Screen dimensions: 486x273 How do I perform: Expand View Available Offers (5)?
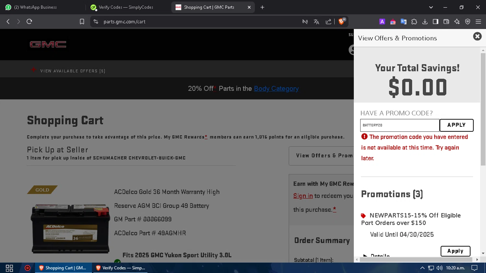click(69, 71)
